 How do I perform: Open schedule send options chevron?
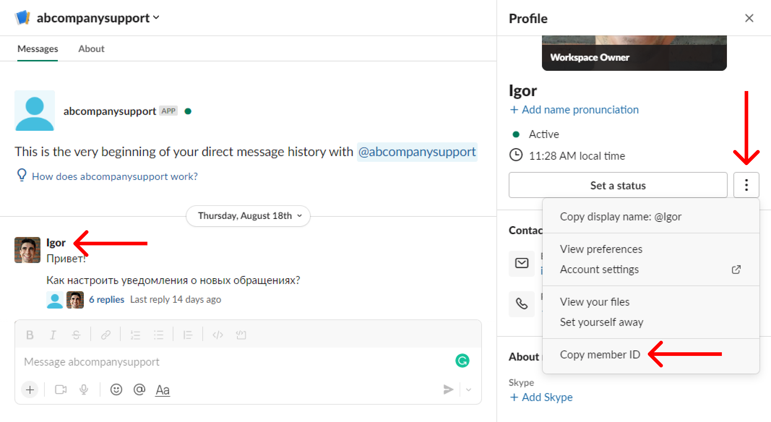[x=469, y=389]
